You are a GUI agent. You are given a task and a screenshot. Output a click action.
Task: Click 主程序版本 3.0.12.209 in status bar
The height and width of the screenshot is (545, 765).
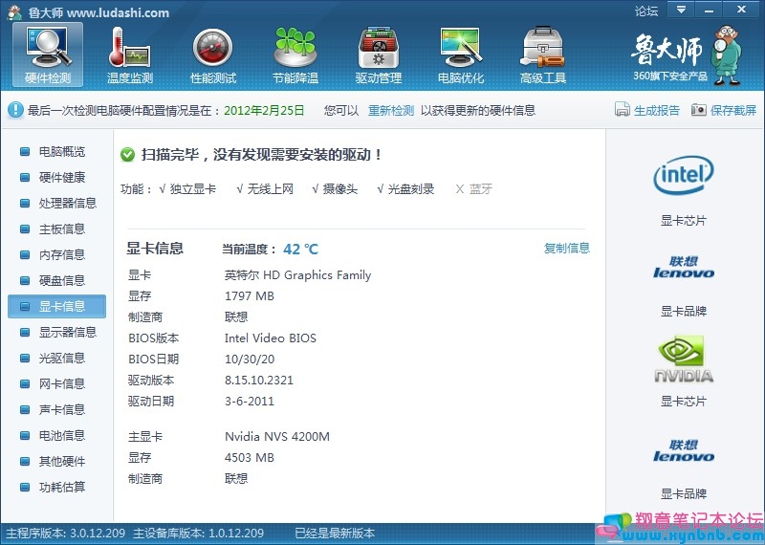point(65,534)
